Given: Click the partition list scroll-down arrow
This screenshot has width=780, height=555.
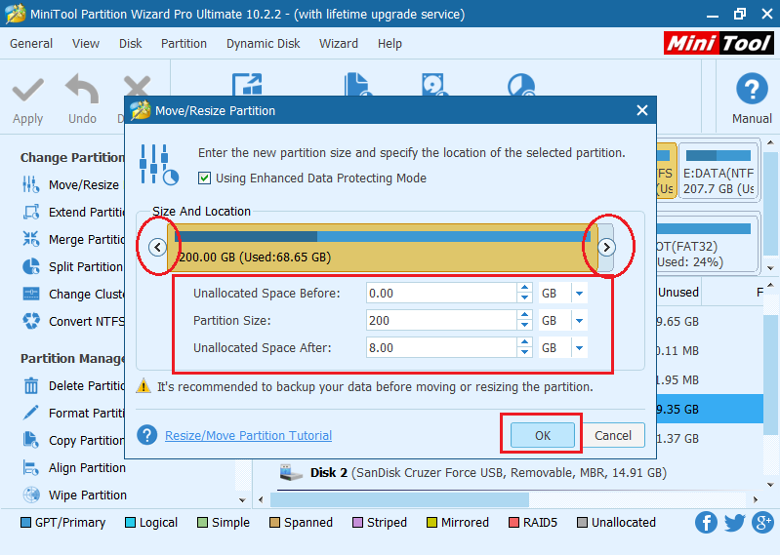Looking at the screenshot, I should [x=770, y=485].
